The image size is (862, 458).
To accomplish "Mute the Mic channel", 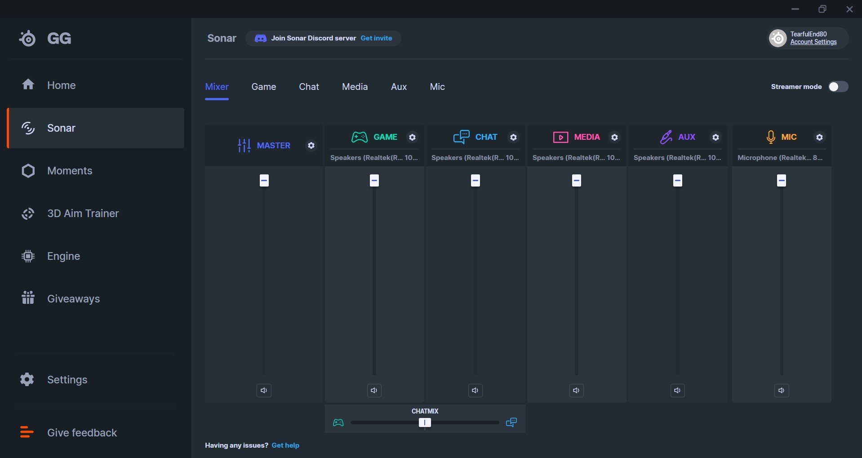I will [x=782, y=390].
